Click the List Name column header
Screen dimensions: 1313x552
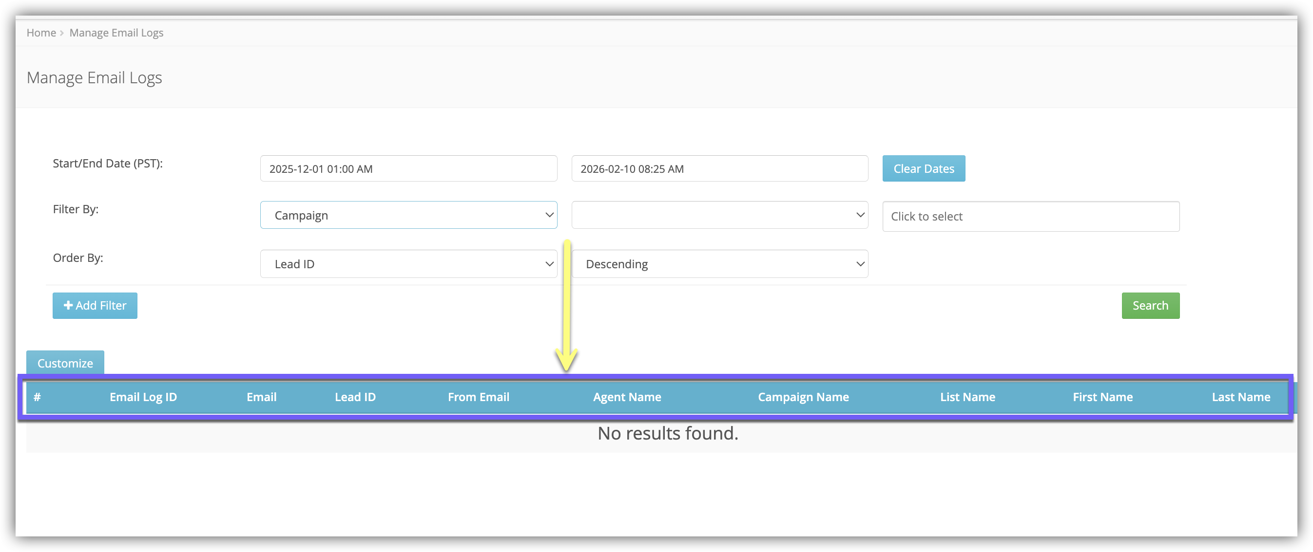pos(967,397)
